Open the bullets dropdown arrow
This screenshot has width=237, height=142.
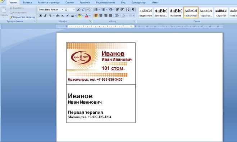(99, 10)
